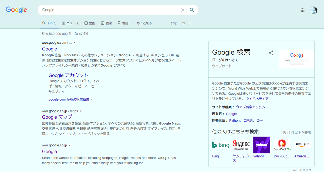Clear the search box with the X icon
Screen dimensions: 324x172
coord(183,10)
